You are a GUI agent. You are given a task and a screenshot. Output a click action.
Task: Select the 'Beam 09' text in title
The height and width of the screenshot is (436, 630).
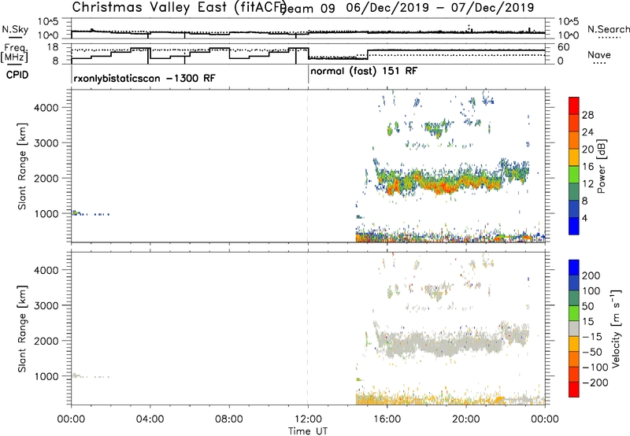(x=307, y=9)
